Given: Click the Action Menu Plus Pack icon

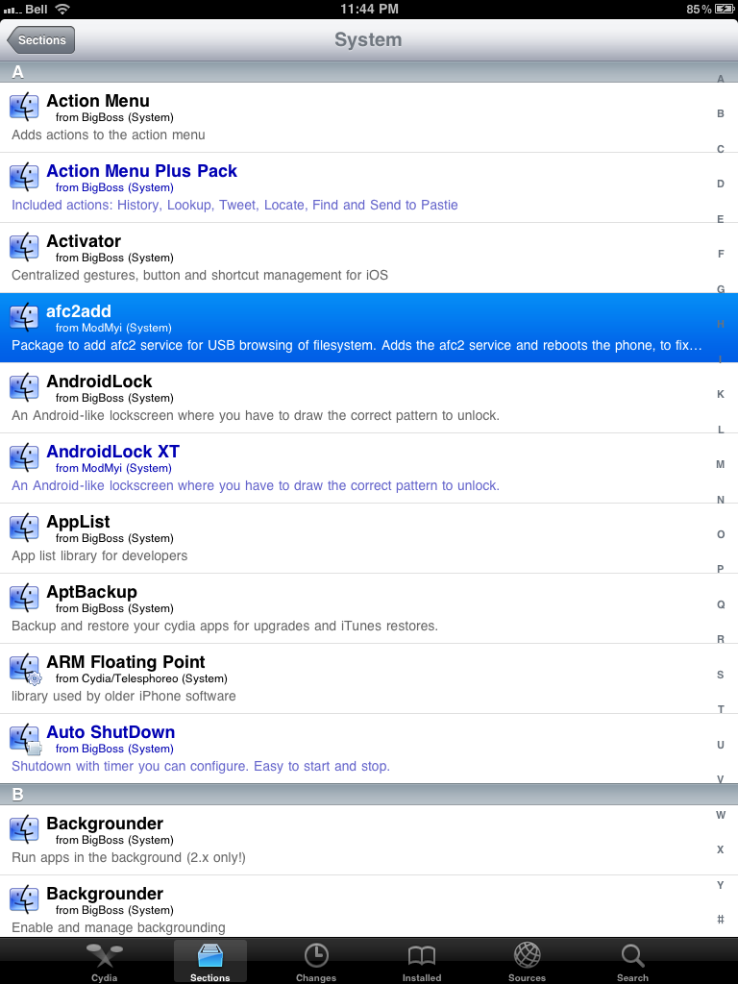Looking at the screenshot, I should [24, 177].
